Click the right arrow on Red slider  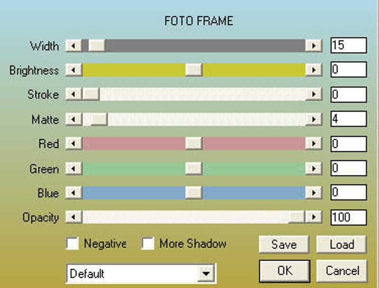(x=313, y=144)
